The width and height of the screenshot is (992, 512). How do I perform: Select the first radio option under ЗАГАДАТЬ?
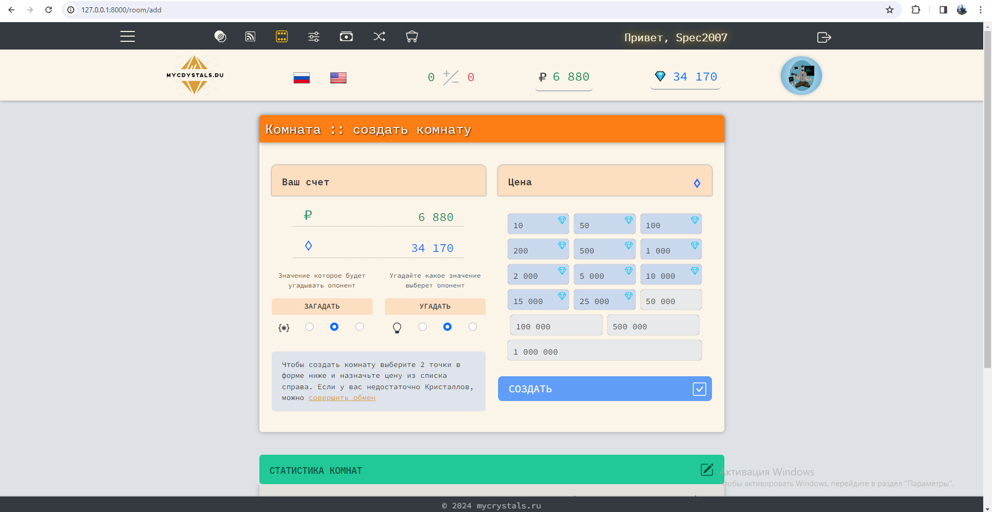tap(309, 327)
